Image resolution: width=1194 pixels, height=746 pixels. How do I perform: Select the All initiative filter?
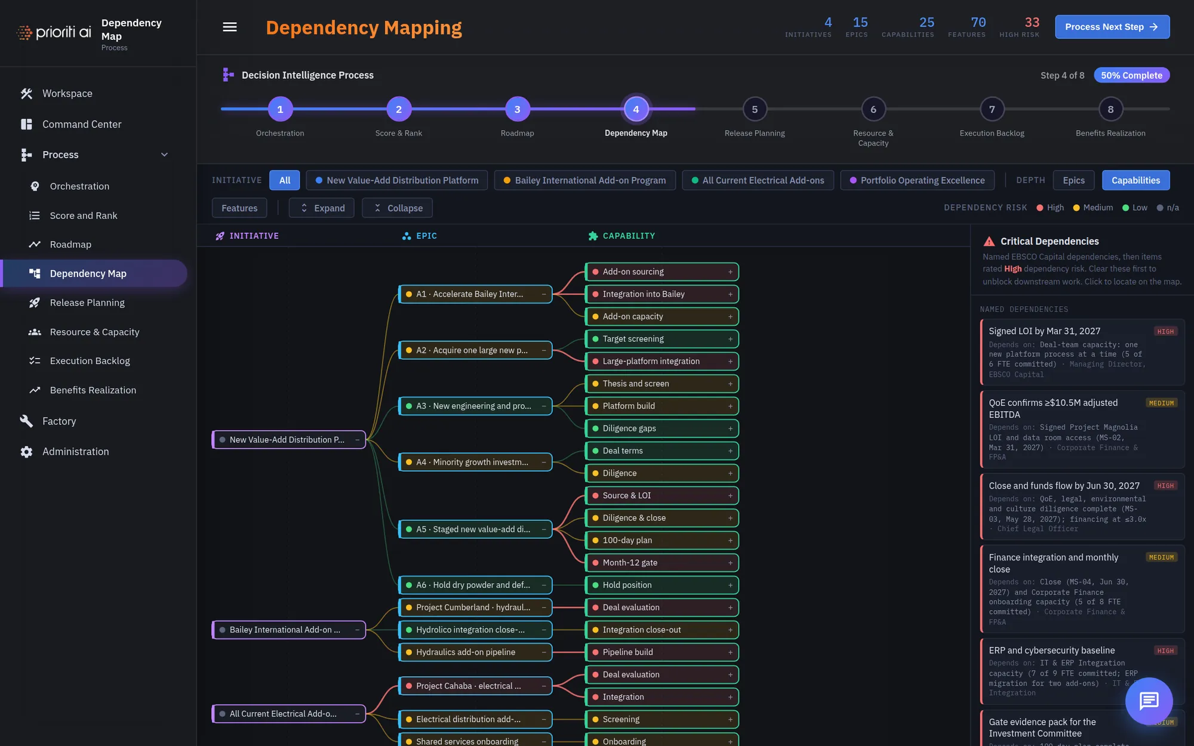(285, 180)
